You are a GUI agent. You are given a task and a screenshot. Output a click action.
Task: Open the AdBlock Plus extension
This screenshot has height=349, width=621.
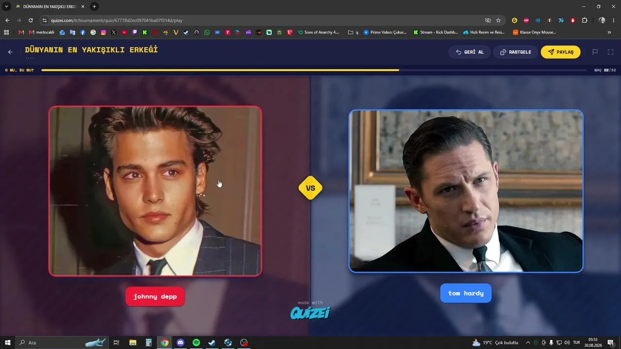pos(526,20)
